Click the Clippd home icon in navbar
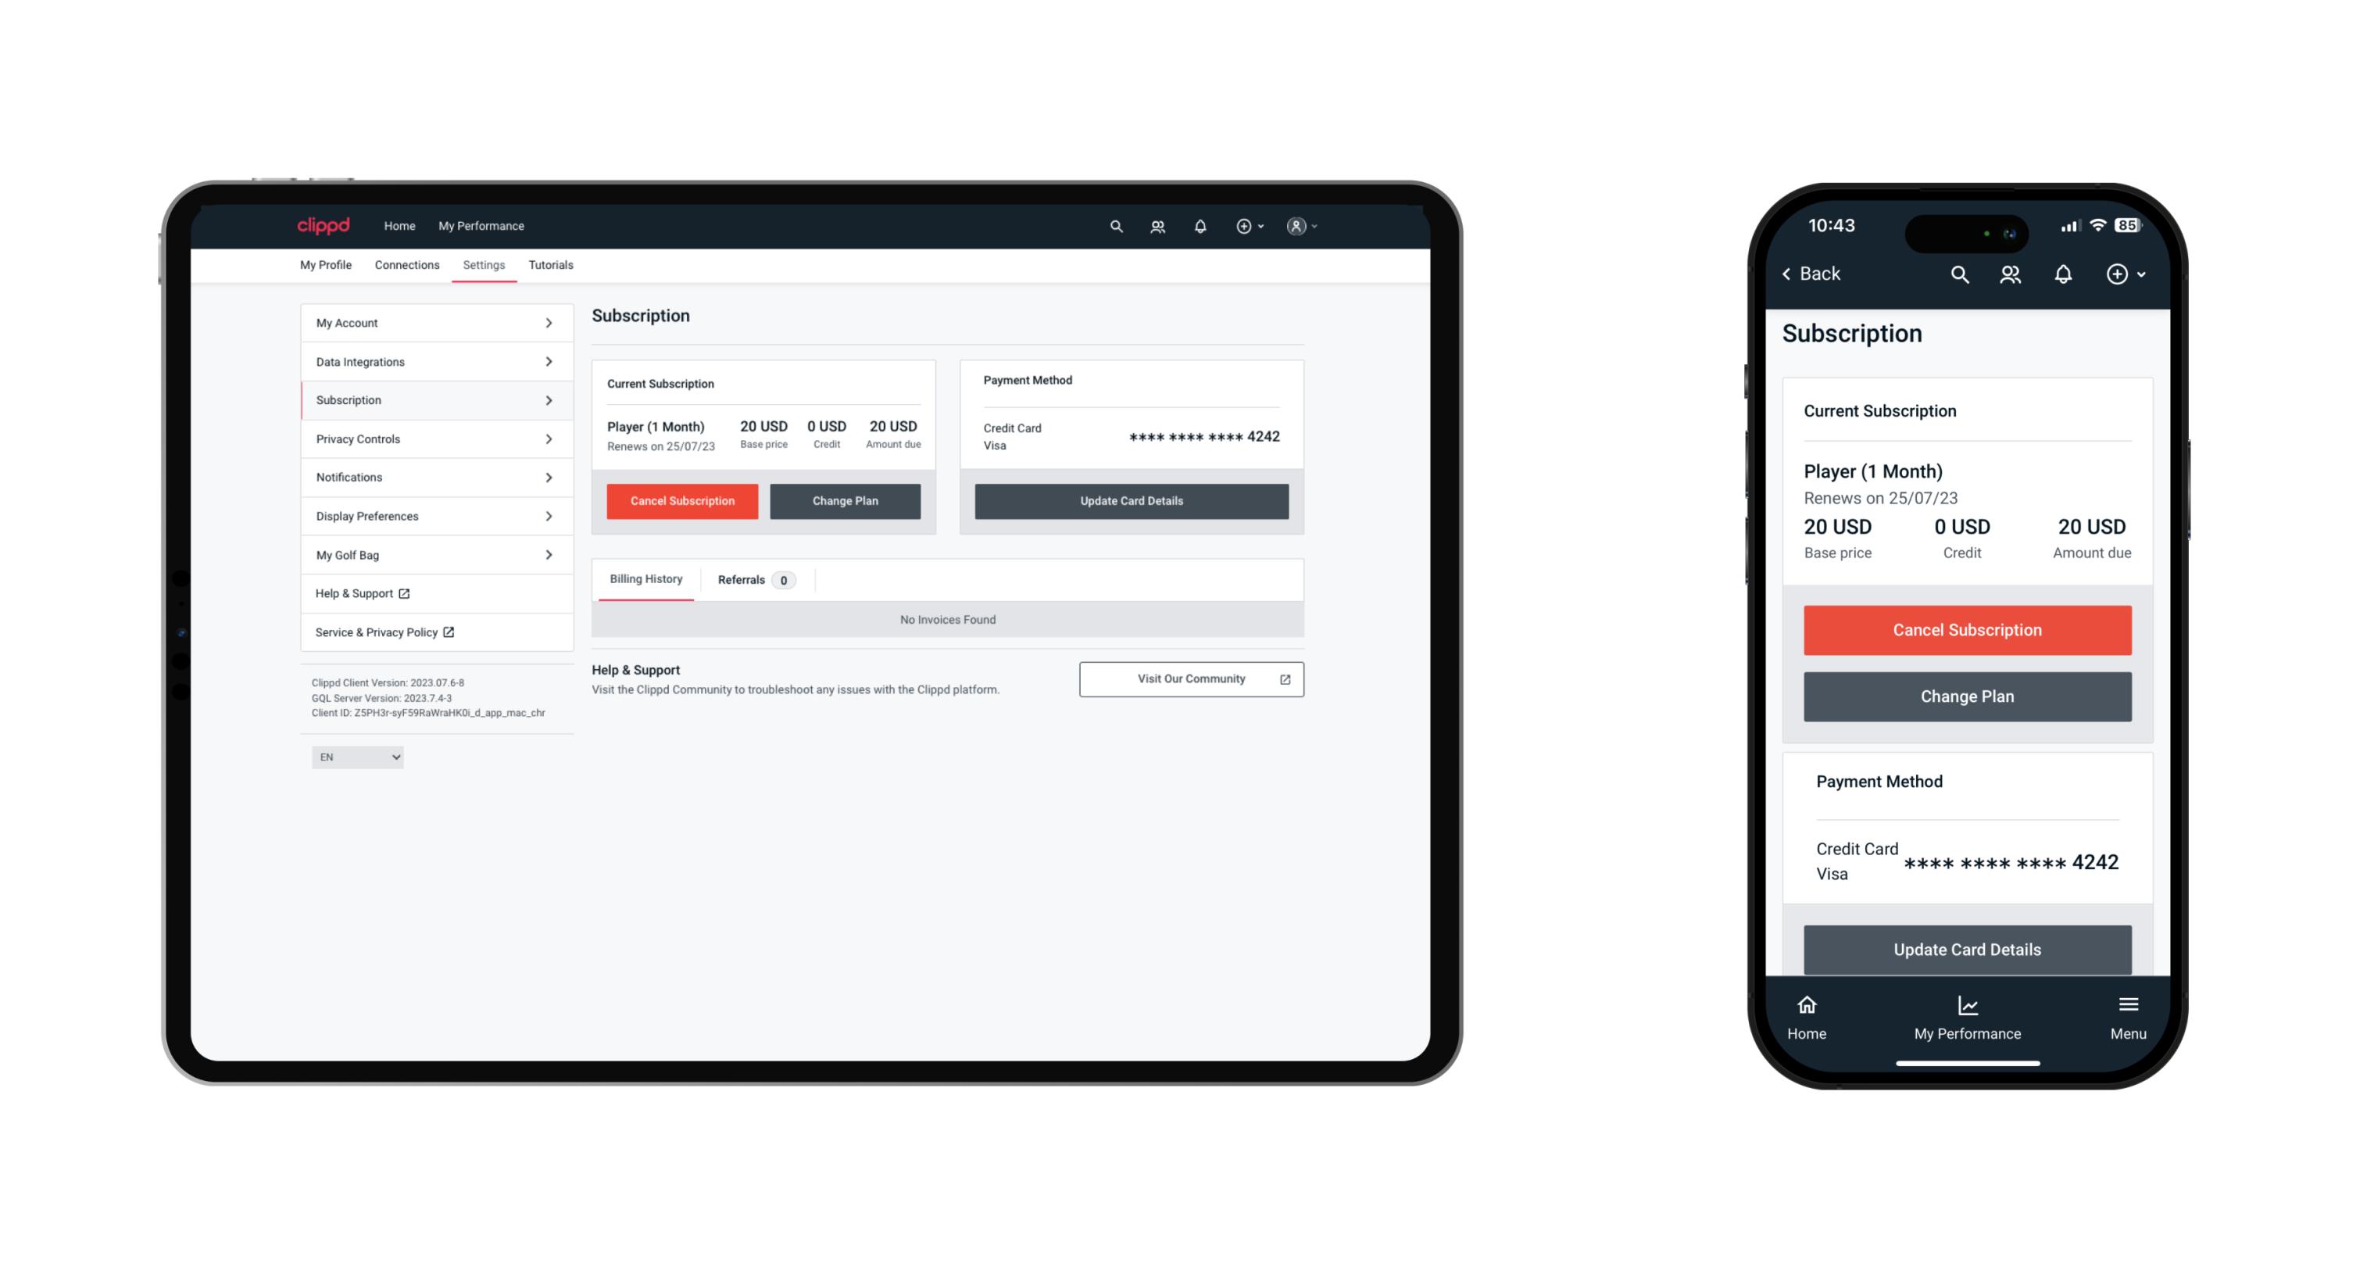Viewport: 2367px width, 1274px height. point(325,224)
